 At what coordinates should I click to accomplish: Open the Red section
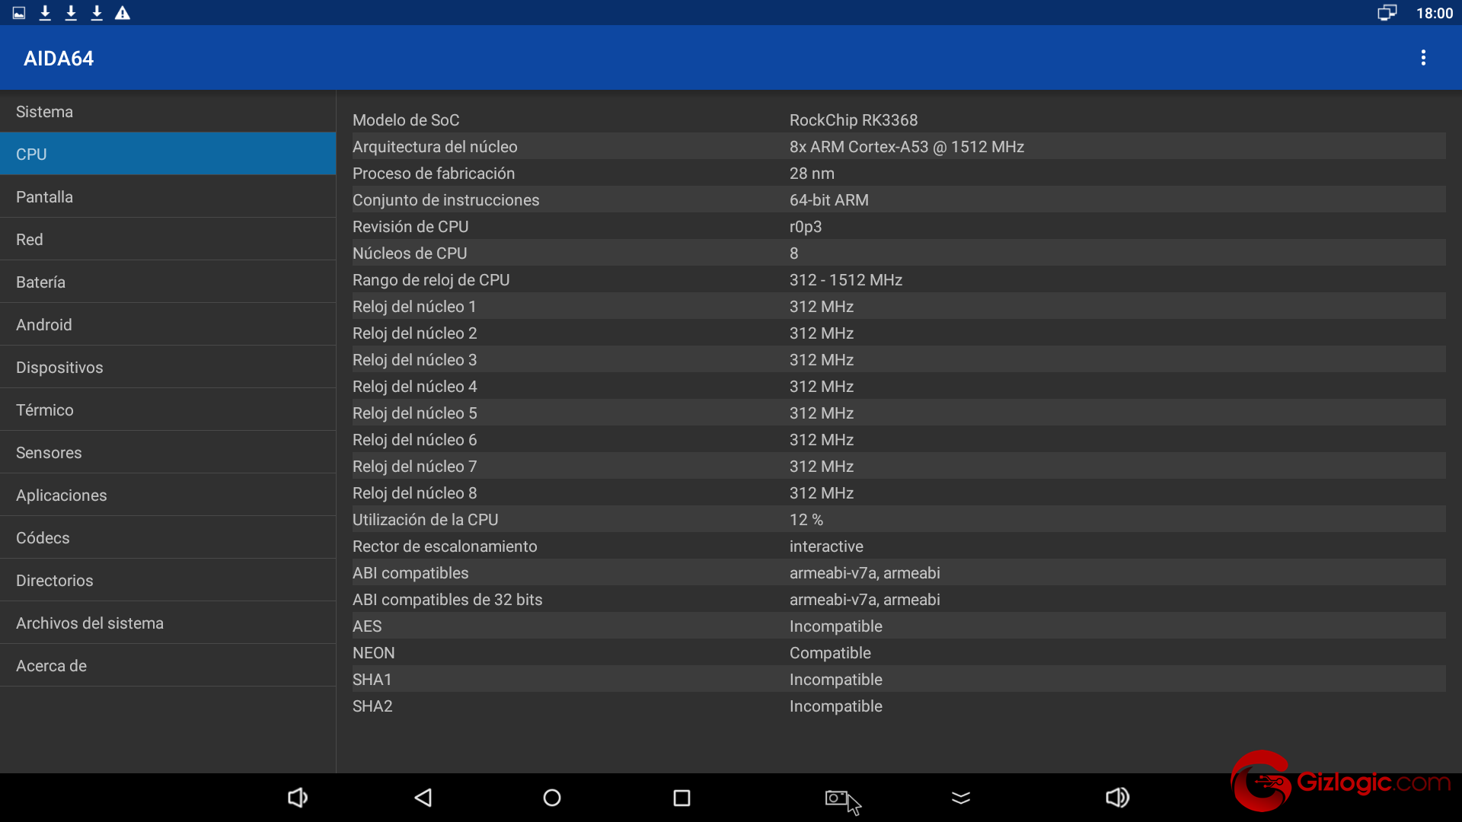[x=168, y=239]
